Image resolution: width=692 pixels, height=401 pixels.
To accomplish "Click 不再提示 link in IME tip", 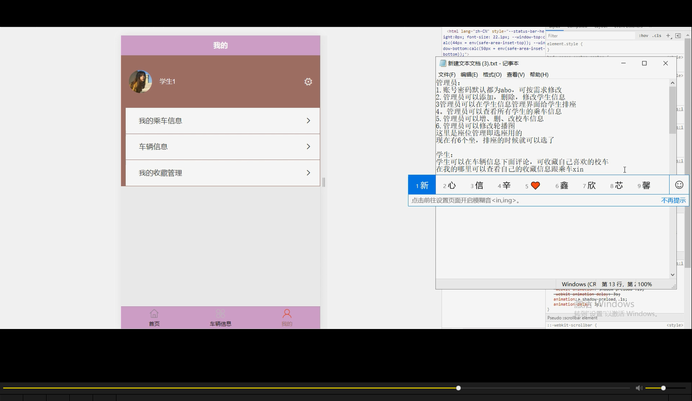I will pos(673,200).
